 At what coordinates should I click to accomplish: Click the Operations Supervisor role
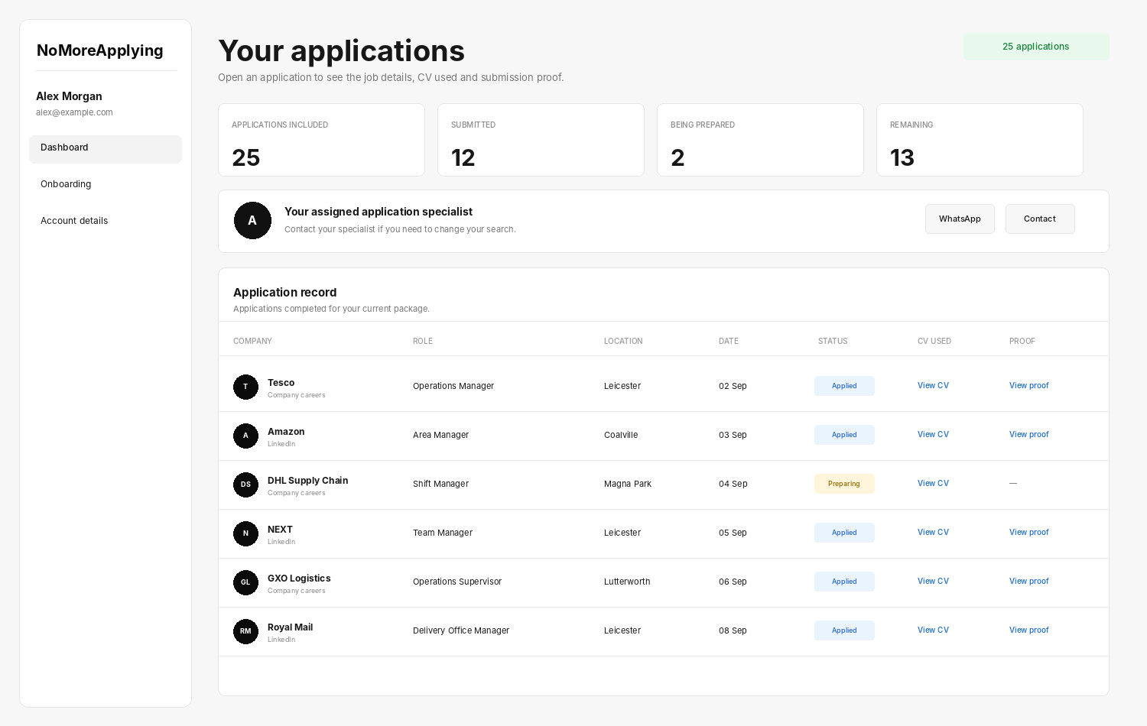coord(457,582)
